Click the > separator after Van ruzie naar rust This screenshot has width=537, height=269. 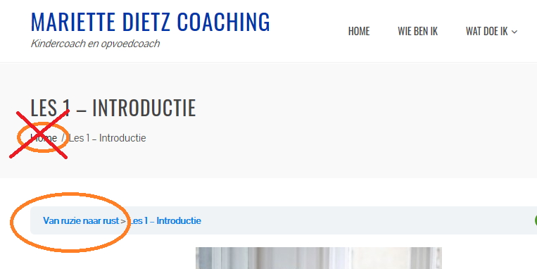(x=123, y=221)
